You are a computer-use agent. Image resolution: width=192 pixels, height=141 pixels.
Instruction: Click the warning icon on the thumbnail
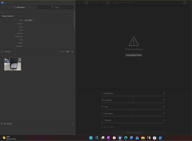6,59
